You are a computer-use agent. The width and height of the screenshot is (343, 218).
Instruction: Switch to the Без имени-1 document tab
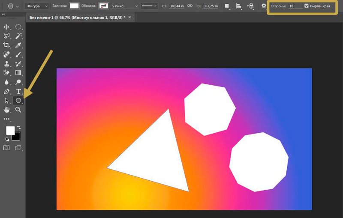click(x=78, y=18)
